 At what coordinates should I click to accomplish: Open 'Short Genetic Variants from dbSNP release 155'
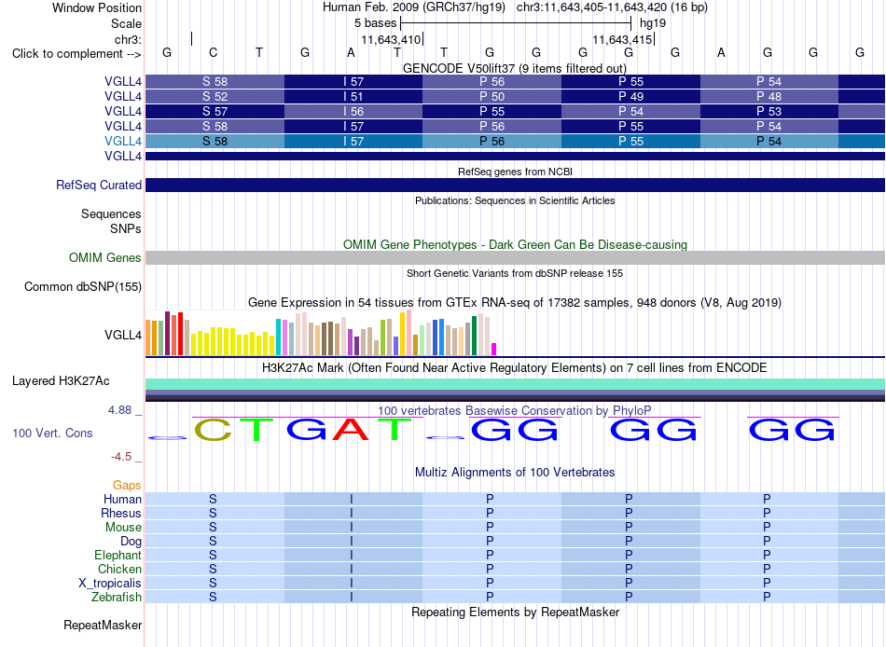coord(515,273)
